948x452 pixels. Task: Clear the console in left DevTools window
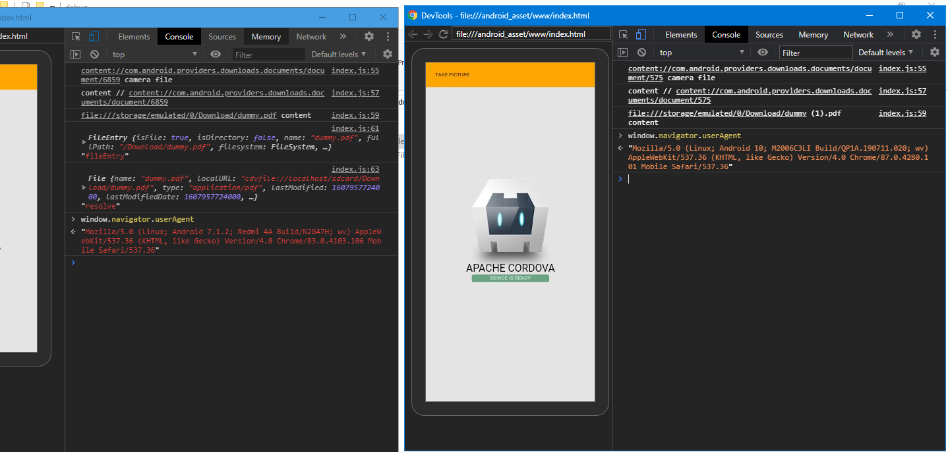pos(95,55)
